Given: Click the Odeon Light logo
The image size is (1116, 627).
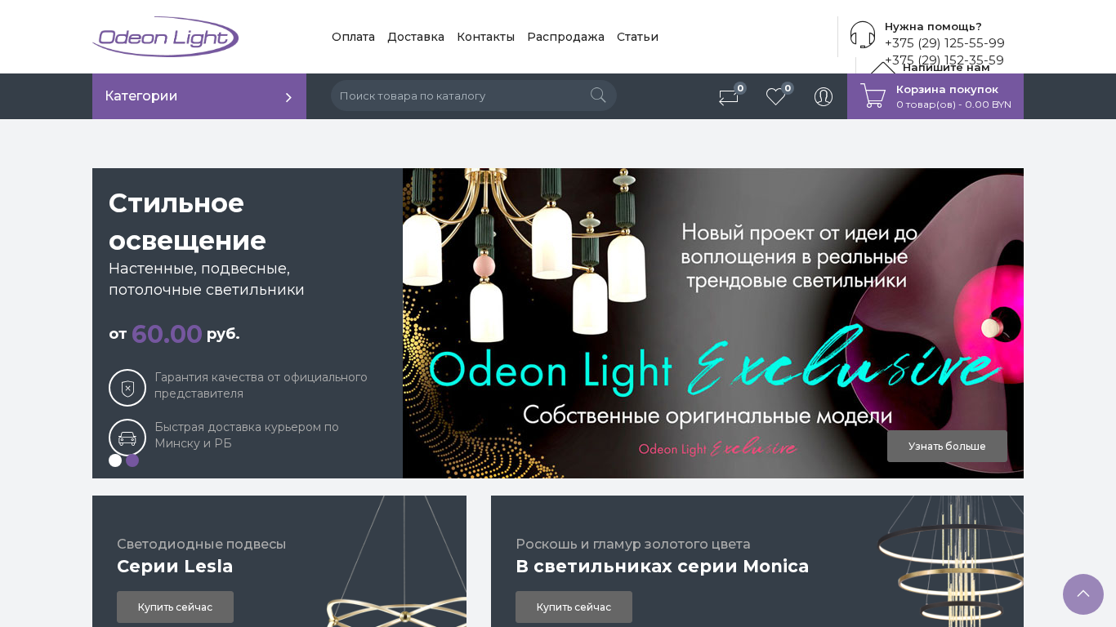Looking at the screenshot, I should (166, 37).
